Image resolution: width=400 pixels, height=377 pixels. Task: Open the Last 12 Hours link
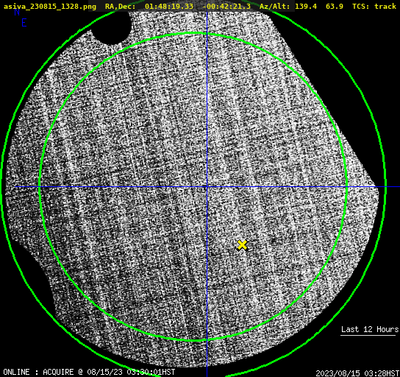click(x=370, y=329)
